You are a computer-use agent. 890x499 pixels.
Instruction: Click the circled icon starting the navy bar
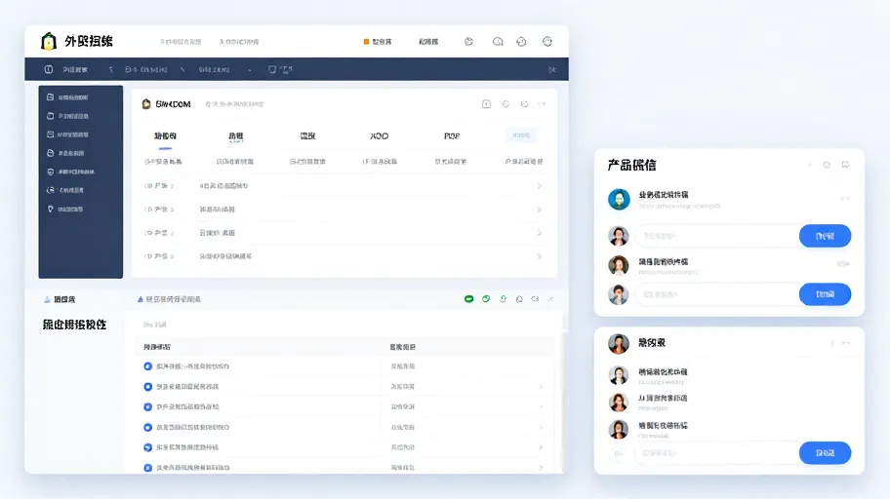[x=49, y=69]
